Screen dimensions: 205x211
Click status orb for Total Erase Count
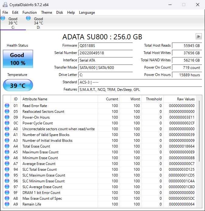[7, 146]
